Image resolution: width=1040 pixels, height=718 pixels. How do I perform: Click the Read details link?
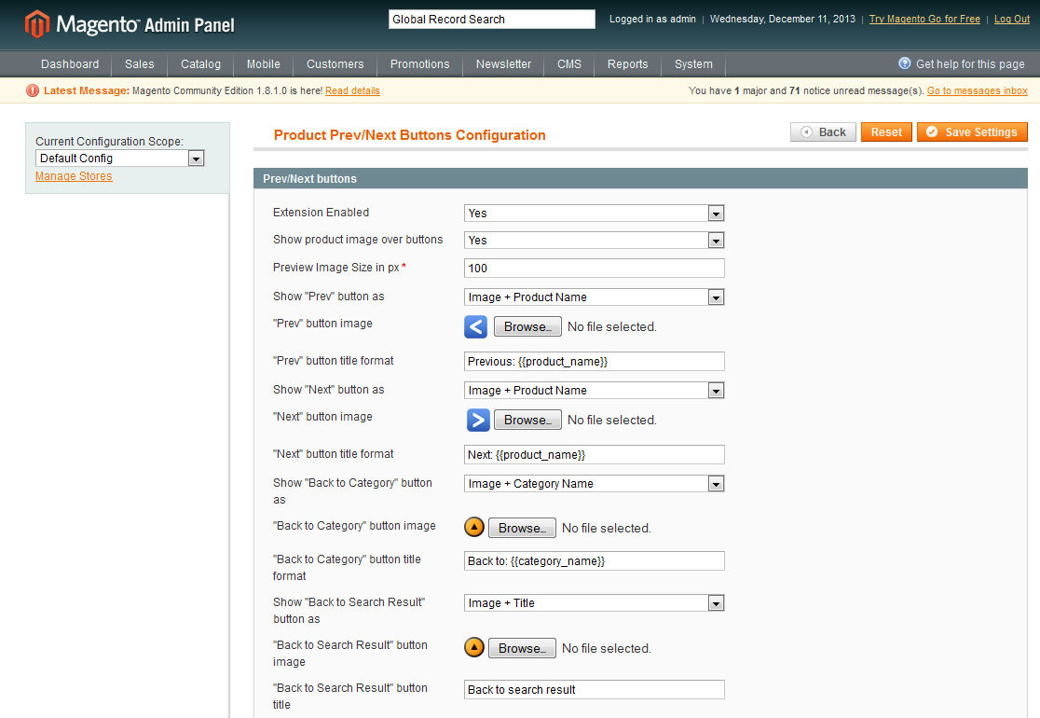click(x=352, y=90)
